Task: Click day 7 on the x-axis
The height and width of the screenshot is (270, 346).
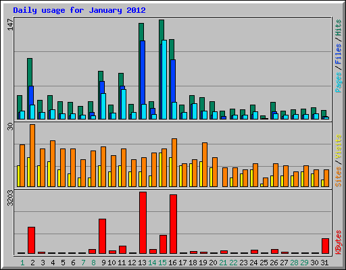Action: [83, 263]
